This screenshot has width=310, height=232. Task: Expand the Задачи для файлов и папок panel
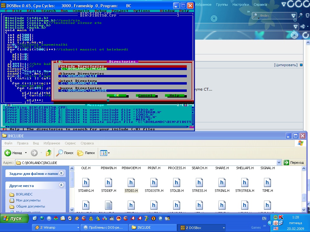click(61, 173)
